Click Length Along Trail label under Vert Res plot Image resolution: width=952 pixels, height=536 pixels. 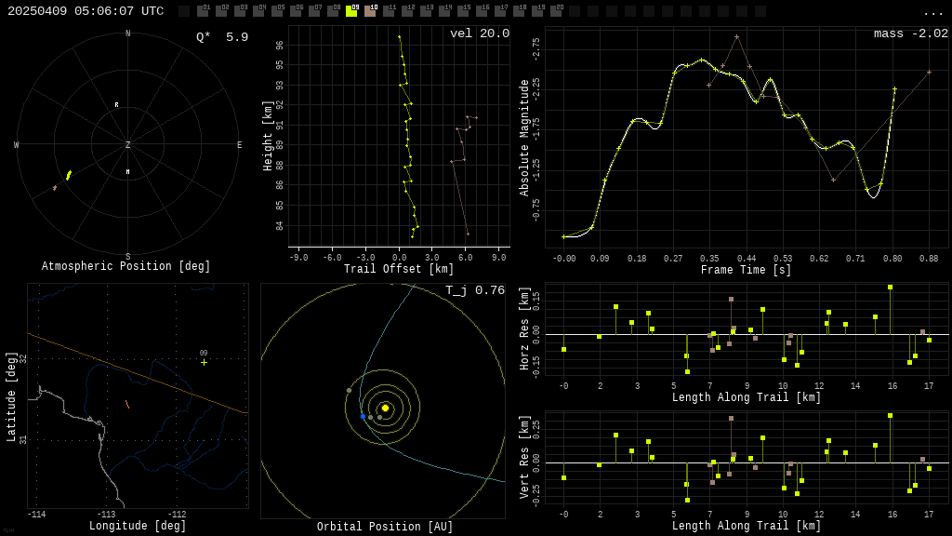[747, 526]
